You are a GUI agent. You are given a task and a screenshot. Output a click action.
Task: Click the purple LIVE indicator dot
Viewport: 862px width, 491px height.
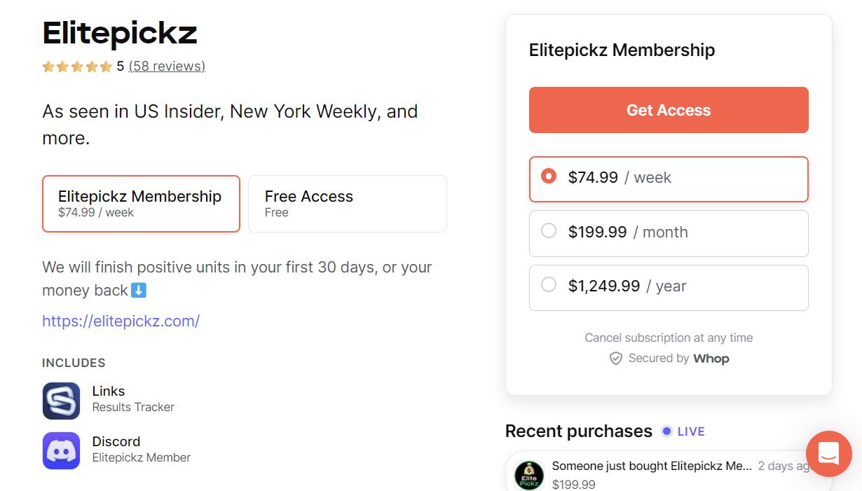tap(666, 431)
